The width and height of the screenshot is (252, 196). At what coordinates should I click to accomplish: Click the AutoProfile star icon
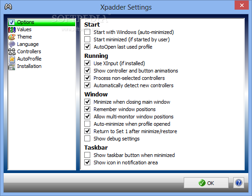[12, 59]
